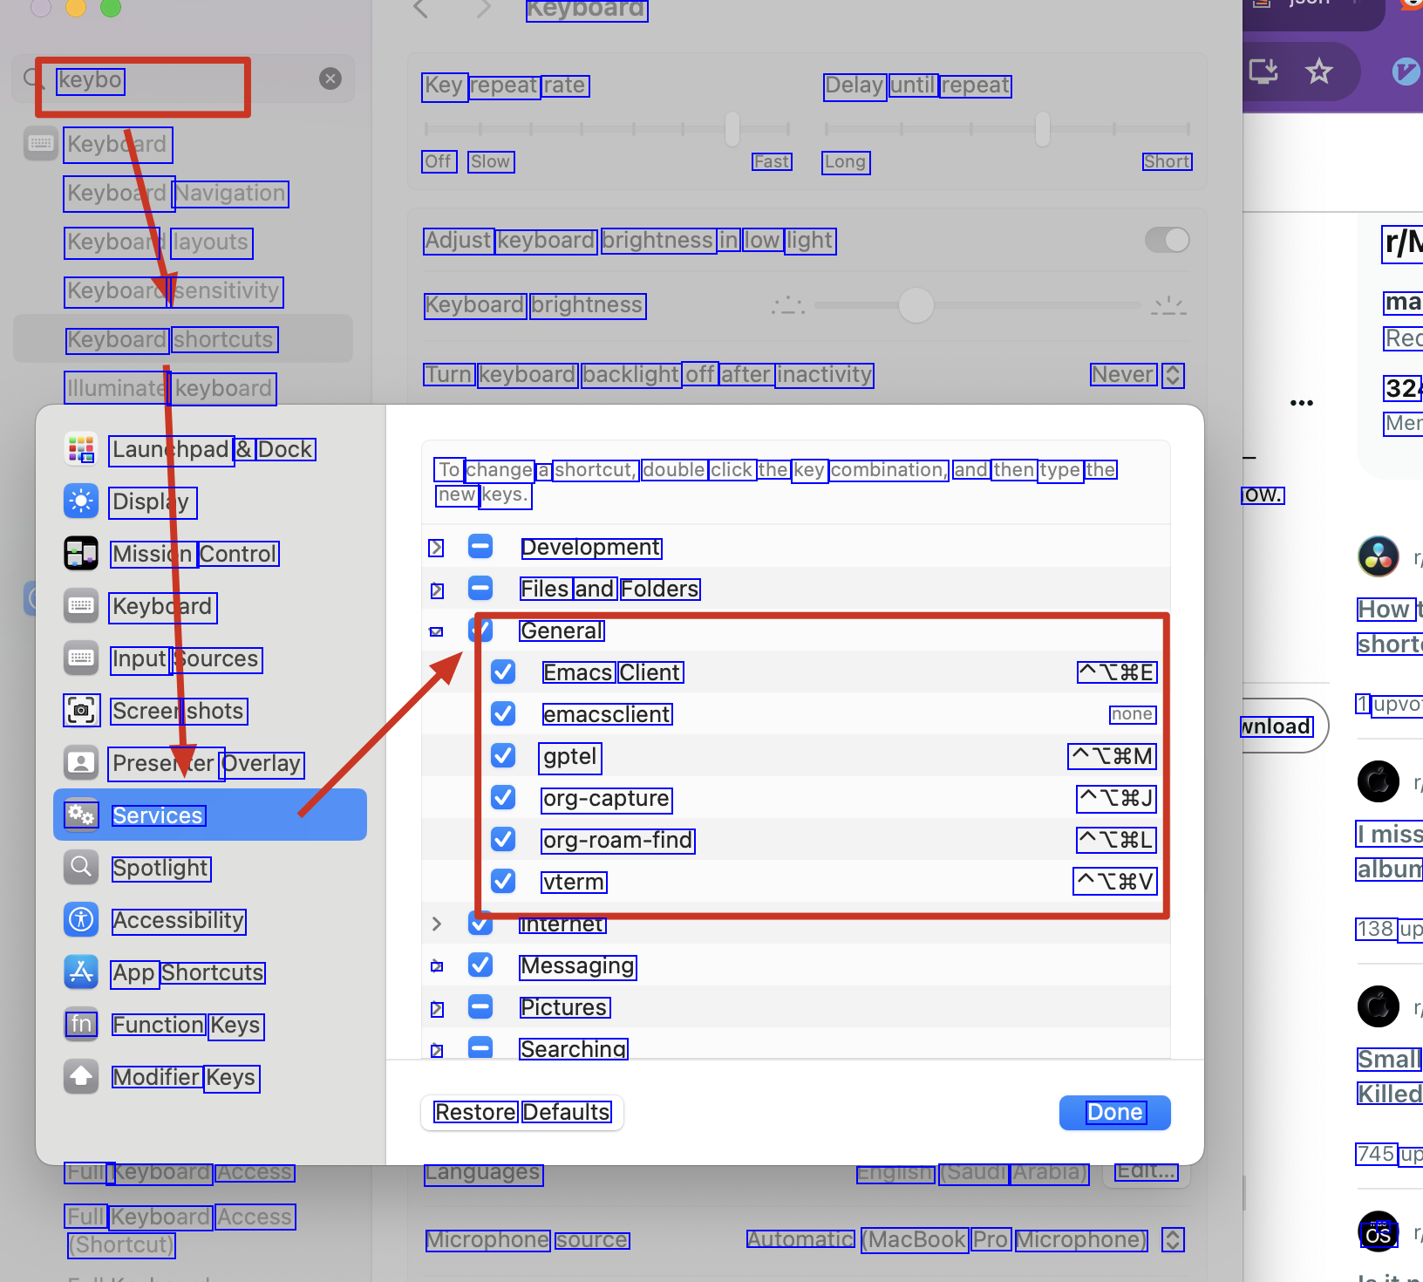This screenshot has height=1282, width=1423.
Task: Select Input Sources in shortcuts sidebar
Action: (x=185, y=658)
